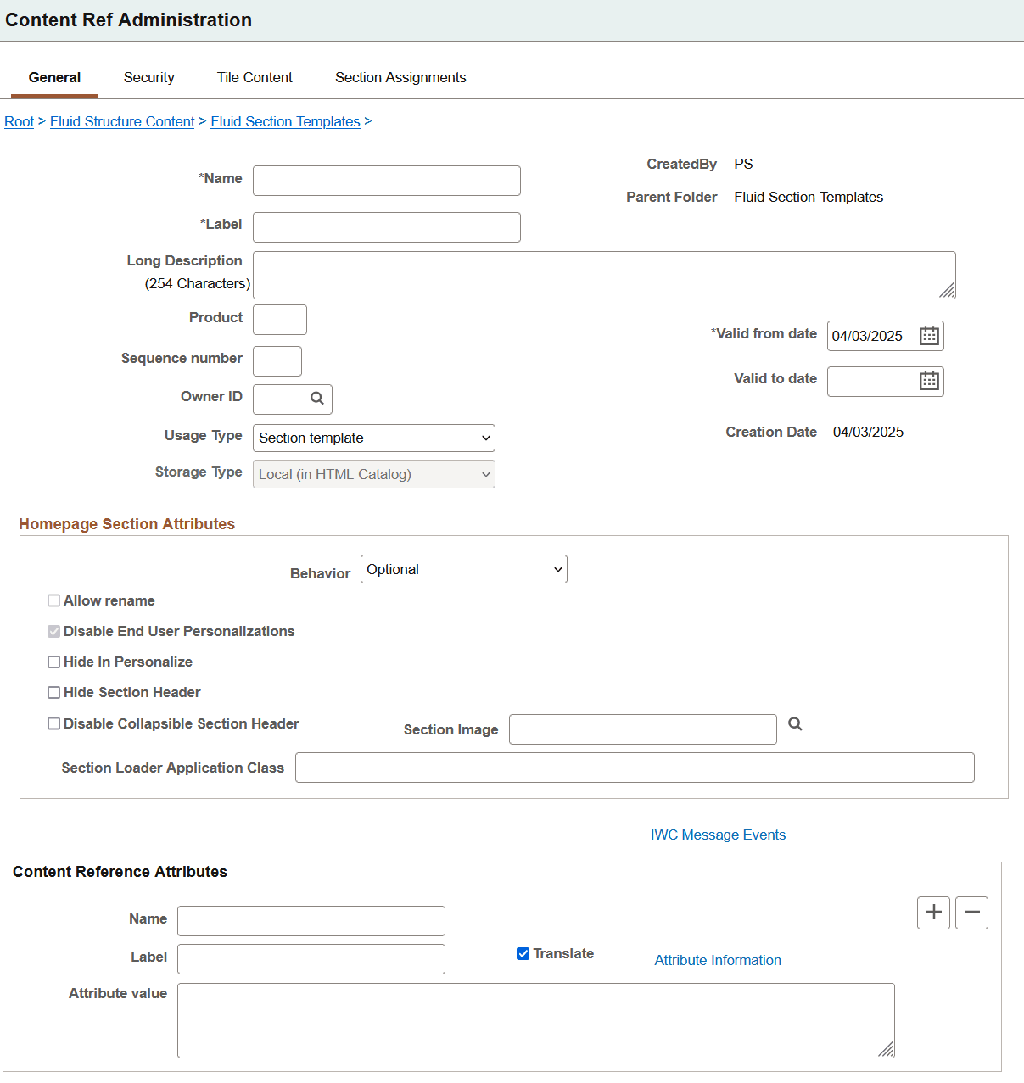The image size is (1024, 1083).
Task: Follow the Fluid Structure Content breadcrumb link
Action: pyautogui.click(x=121, y=121)
